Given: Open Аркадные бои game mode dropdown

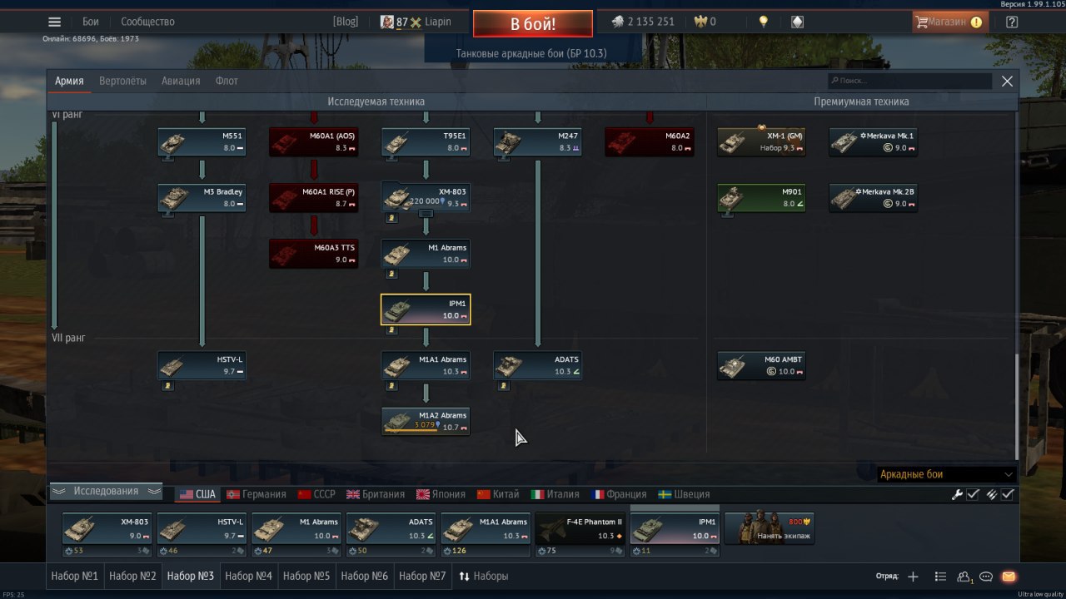Looking at the screenshot, I should 946,474.
